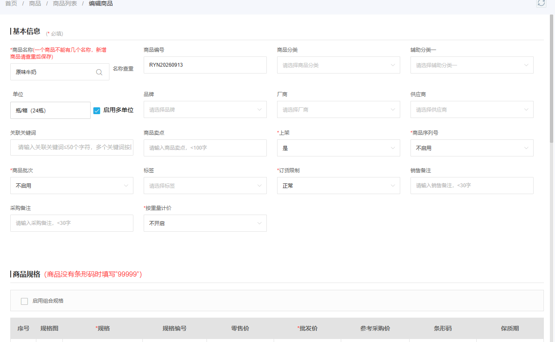
Task: Click the 基本信息 section title
Action: pyautogui.click(x=27, y=31)
